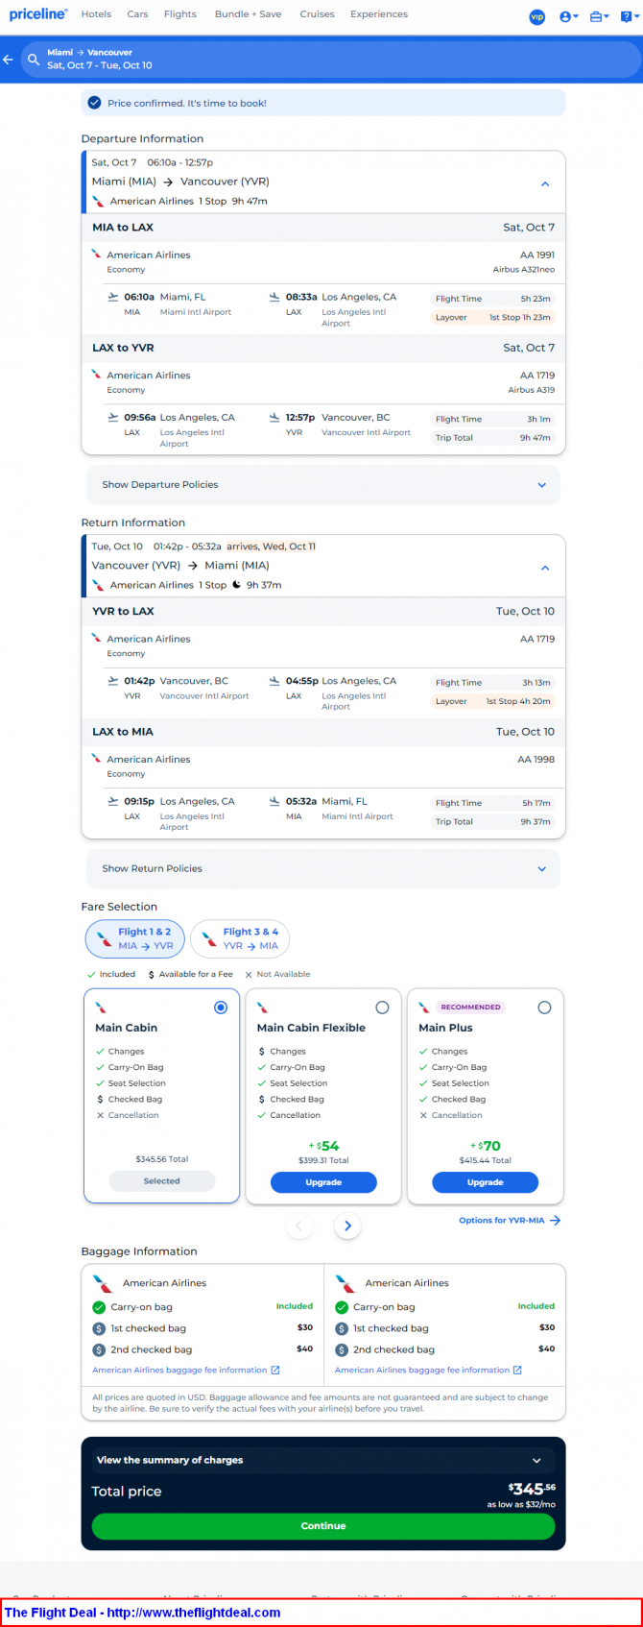Click the American Airlines logo in left baggage card
The height and width of the screenshot is (1627, 643).
tap(103, 1283)
